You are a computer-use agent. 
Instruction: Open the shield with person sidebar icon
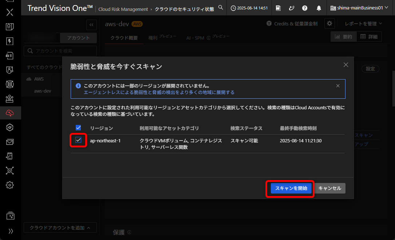pyautogui.click(x=9, y=70)
